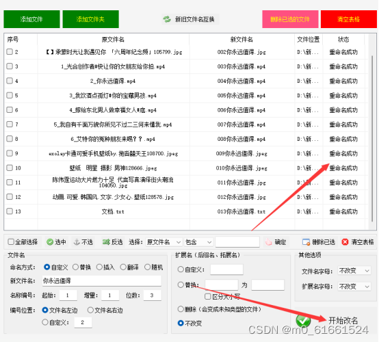The image size is (379, 342).
Task: Click new filename 004你永远值得.mp4 cell
Action: point(241,81)
